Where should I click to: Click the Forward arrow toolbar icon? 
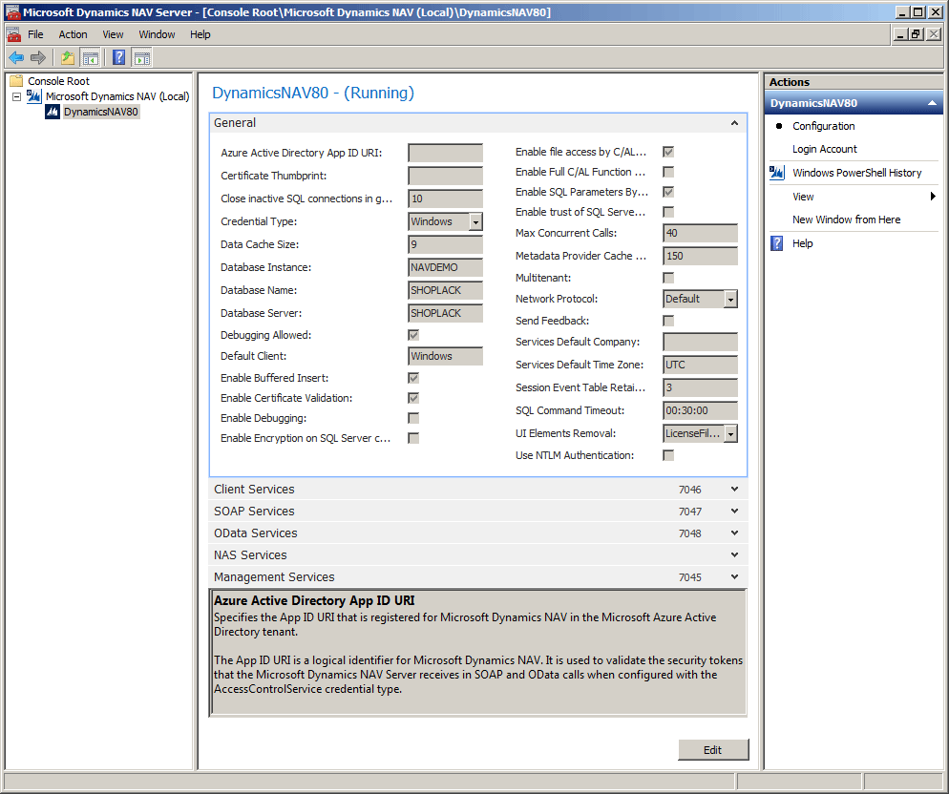[x=38, y=57]
